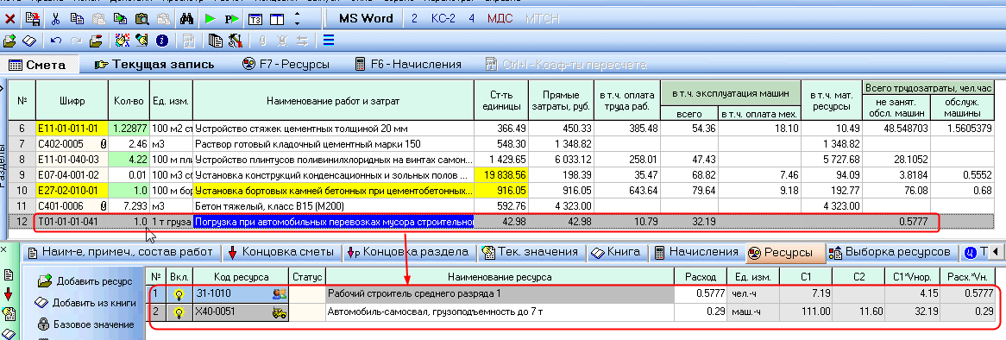This screenshot has height=340, width=1006.
Task: Click the undo arrow icon
Action: click(56, 41)
